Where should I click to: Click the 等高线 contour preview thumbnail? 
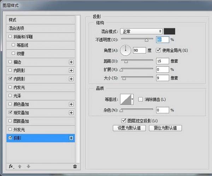click(125, 99)
